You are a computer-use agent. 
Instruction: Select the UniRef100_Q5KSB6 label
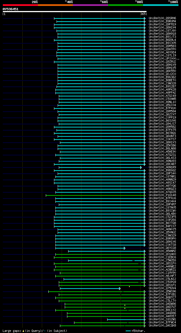(162, 145)
